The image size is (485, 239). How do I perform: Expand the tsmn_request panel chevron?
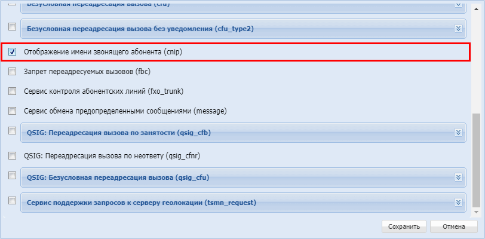(458, 203)
